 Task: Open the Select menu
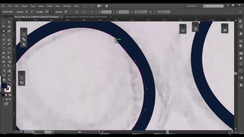41,6
